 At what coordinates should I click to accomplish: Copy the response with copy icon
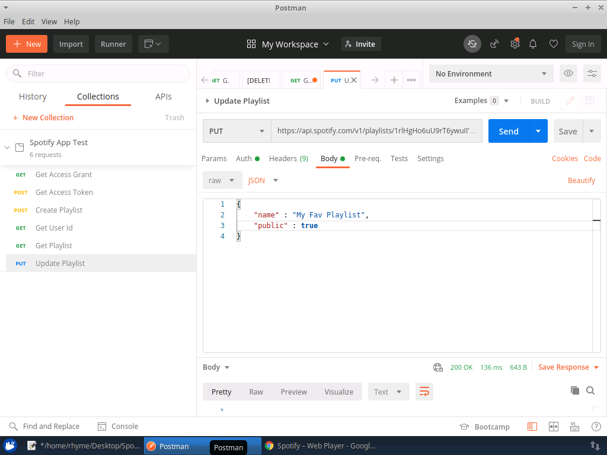point(575,390)
